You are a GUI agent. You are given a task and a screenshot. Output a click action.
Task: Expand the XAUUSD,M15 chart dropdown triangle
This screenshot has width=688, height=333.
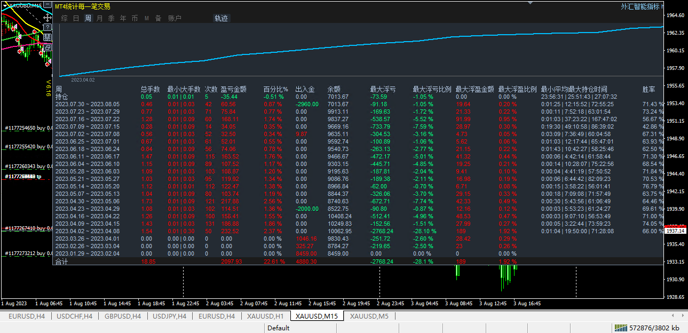click(5, 5)
